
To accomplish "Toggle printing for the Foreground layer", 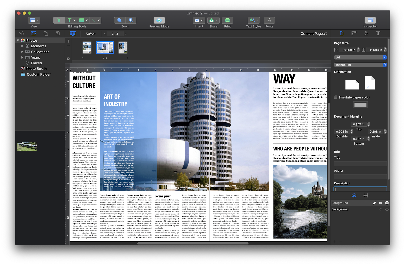I will point(387,203).
